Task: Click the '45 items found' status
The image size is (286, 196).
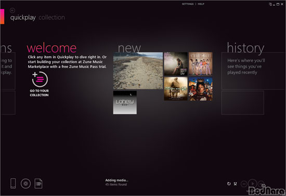Action: [x=116, y=185]
